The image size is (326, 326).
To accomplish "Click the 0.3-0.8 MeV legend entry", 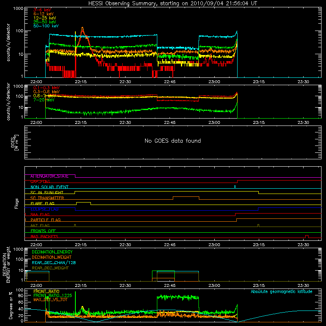I will [x=46, y=92].
